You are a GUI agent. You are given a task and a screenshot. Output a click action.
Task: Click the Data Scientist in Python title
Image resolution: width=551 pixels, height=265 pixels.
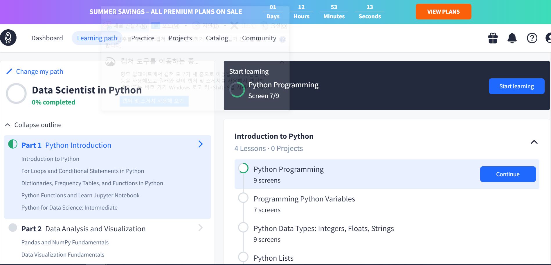pyautogui.click(x=87, y=90)
